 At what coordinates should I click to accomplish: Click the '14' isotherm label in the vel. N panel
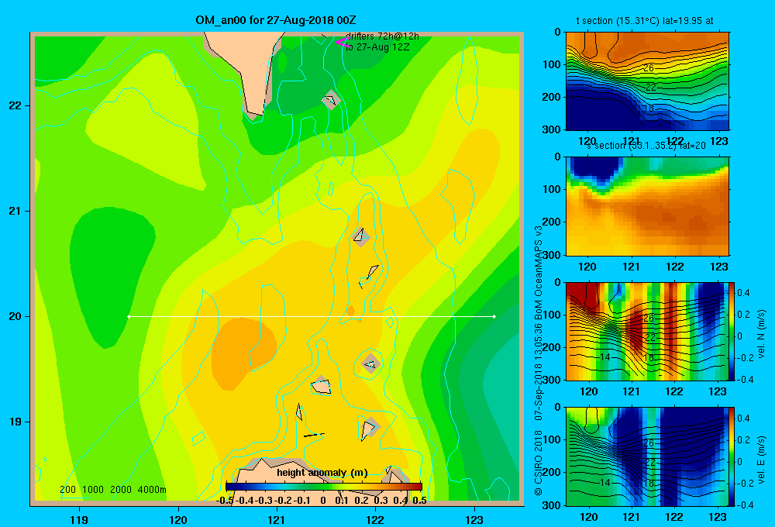pos(605,357)
